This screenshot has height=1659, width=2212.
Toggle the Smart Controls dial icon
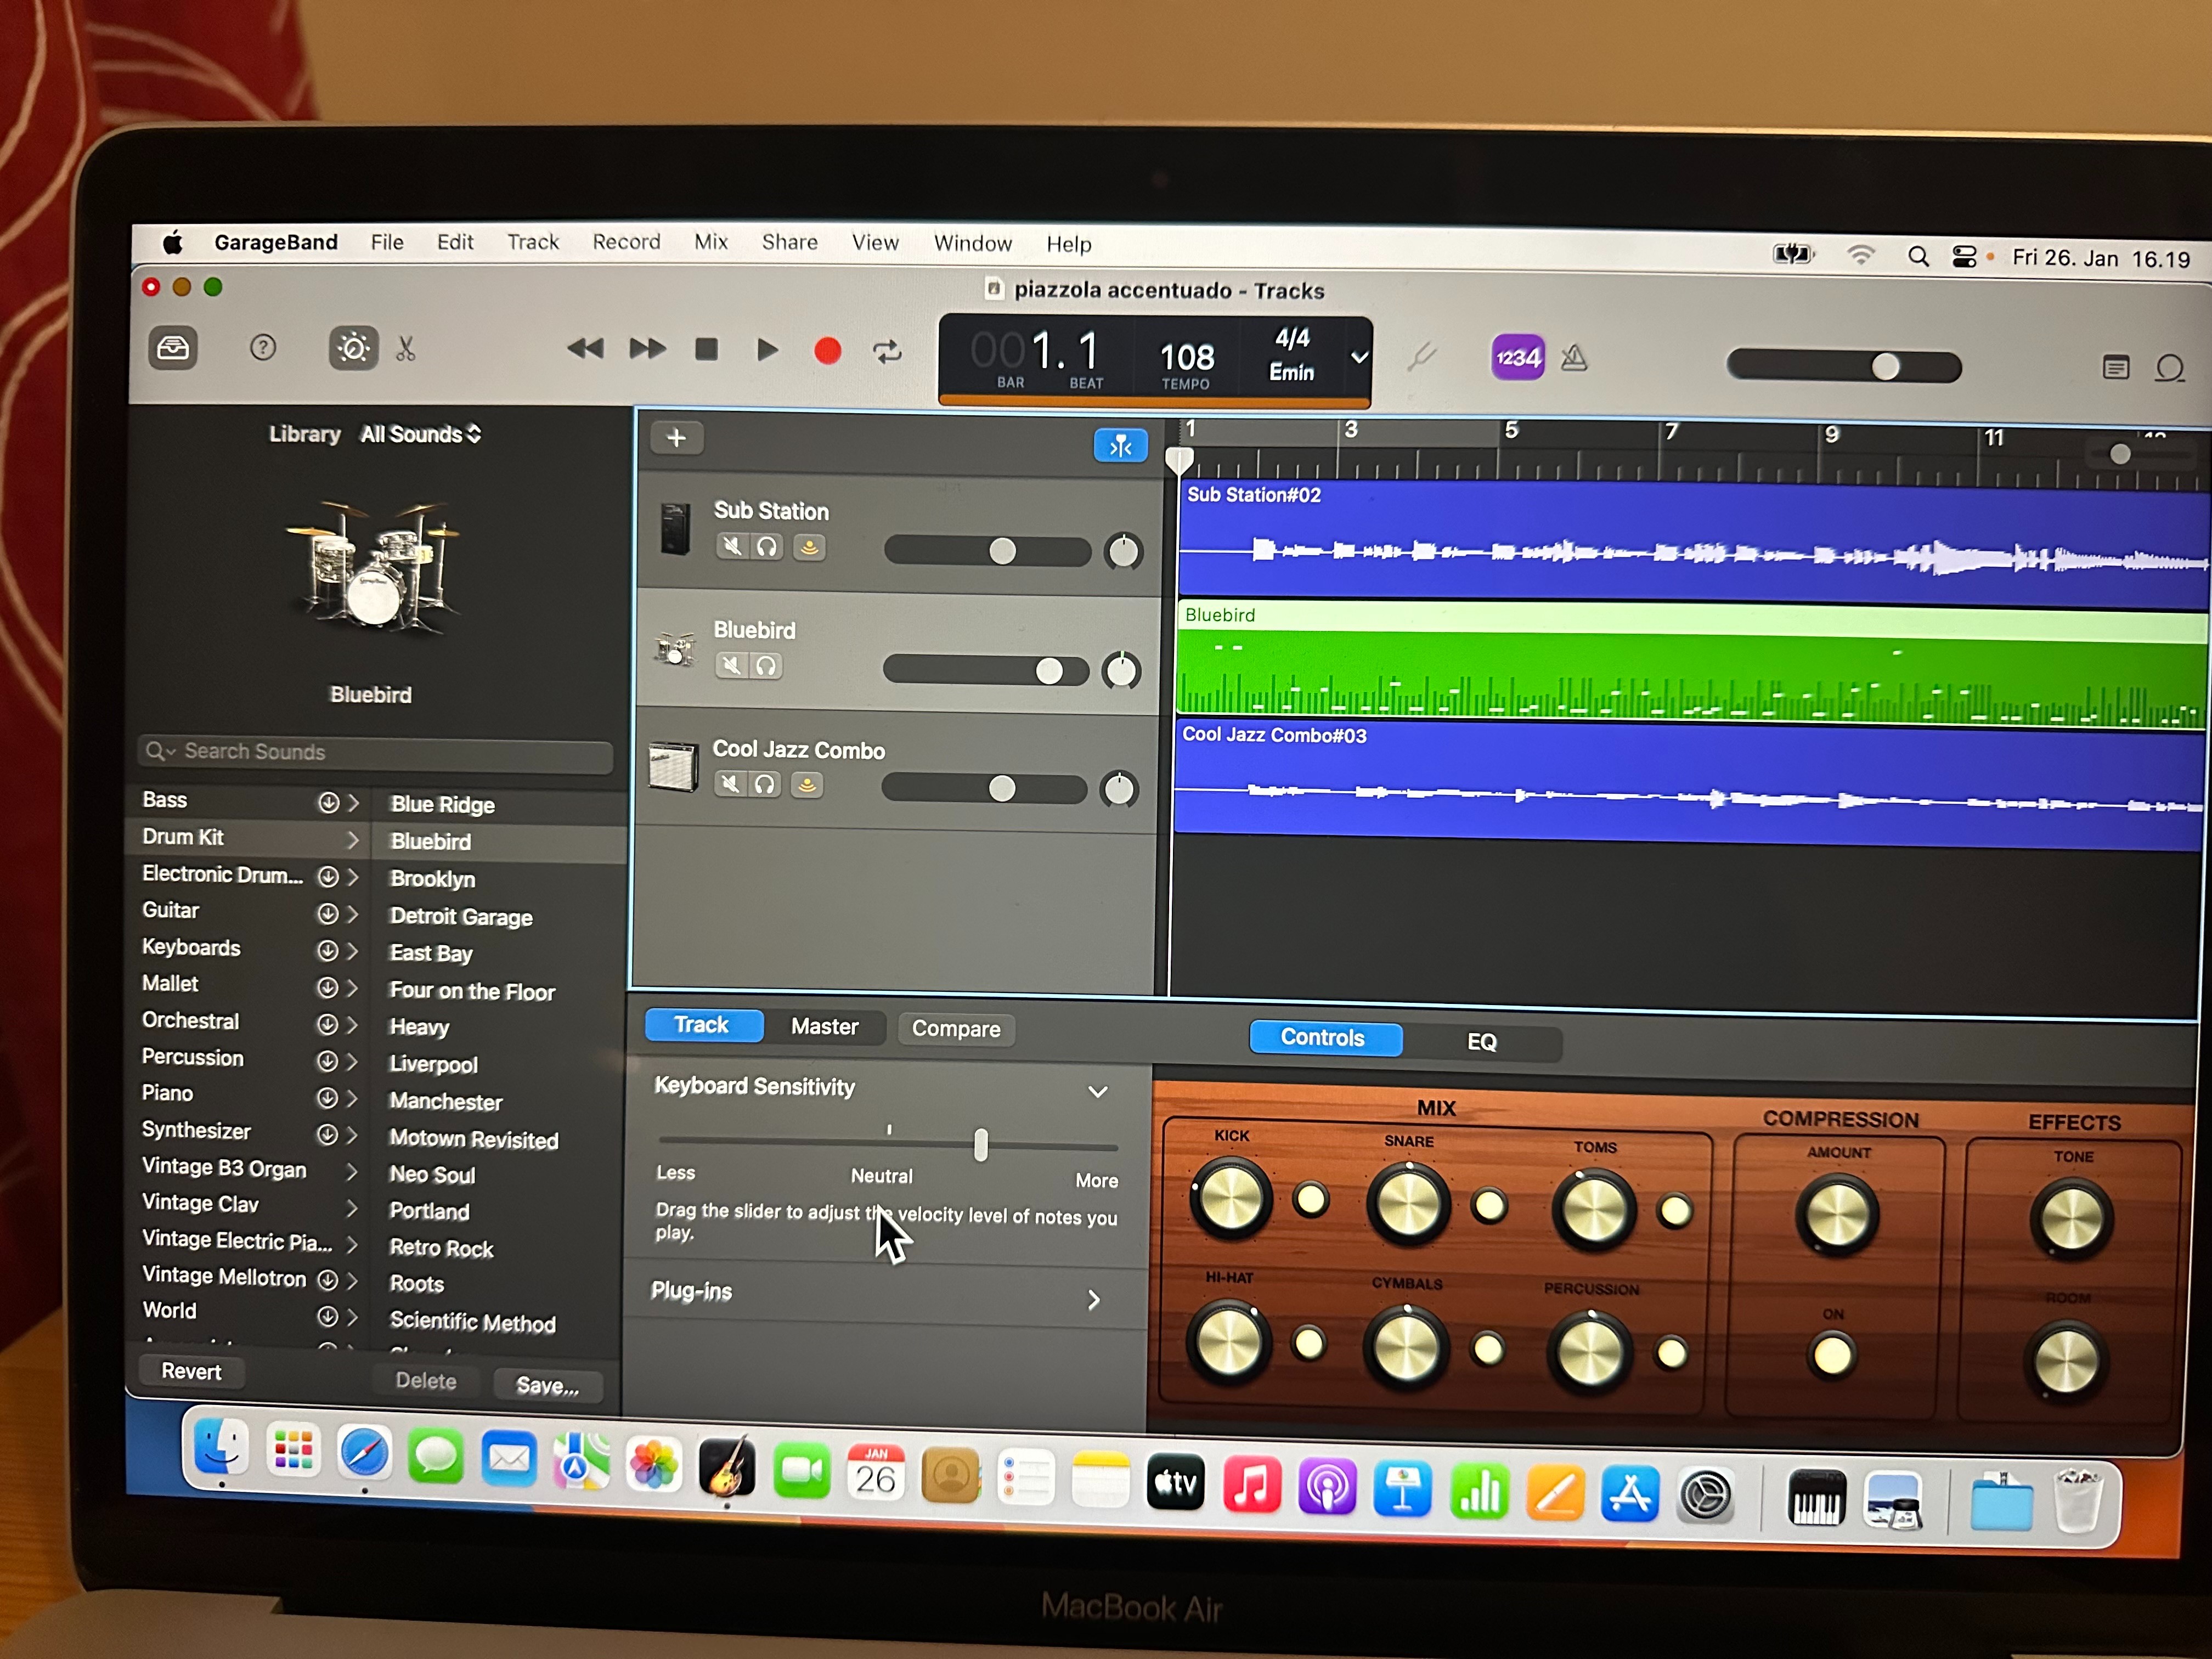click(353, 348)
